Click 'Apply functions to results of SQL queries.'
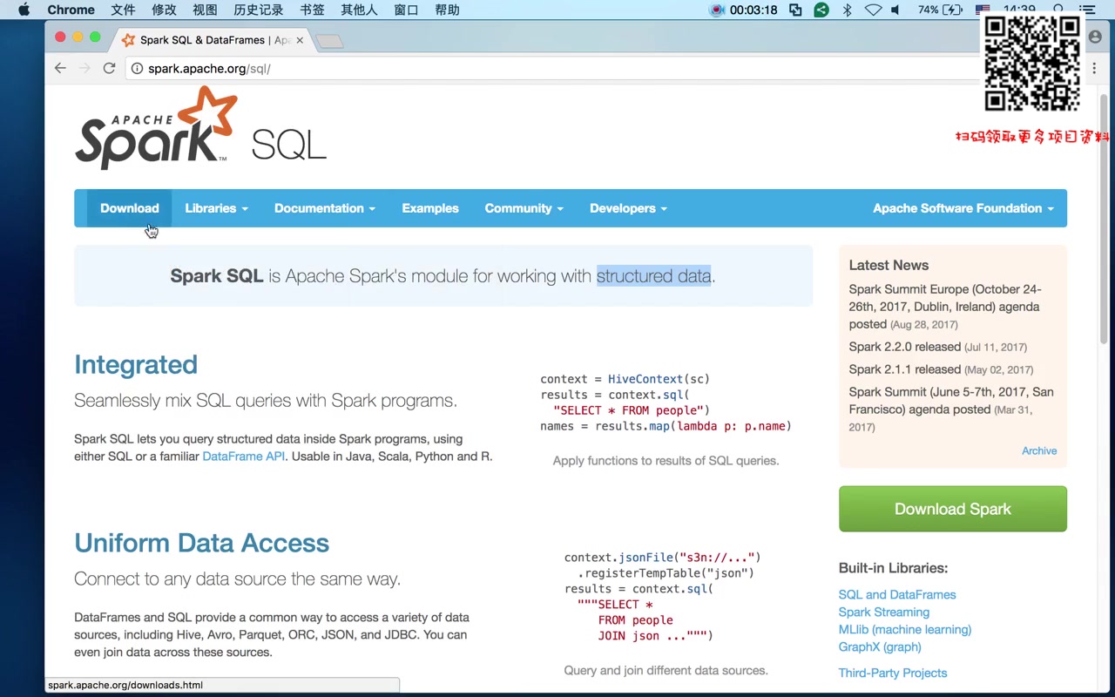The image size is (1115, 697). (666, 460)
